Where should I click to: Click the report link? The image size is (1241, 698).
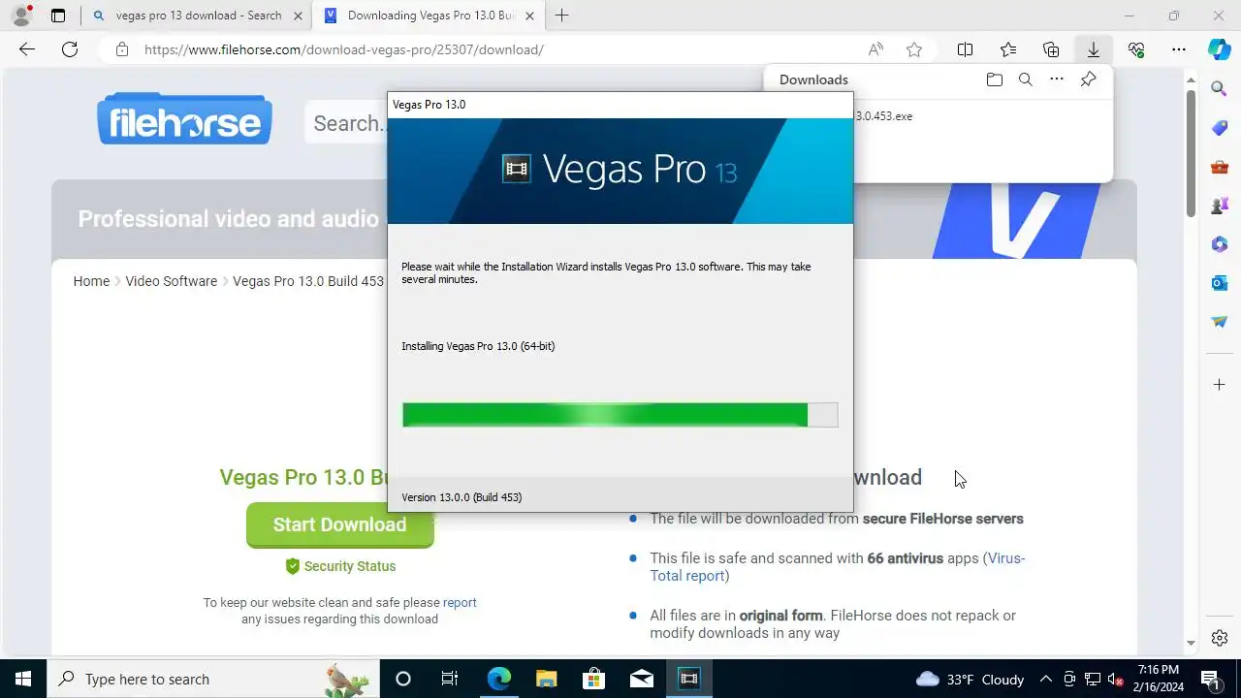[460, 602]
